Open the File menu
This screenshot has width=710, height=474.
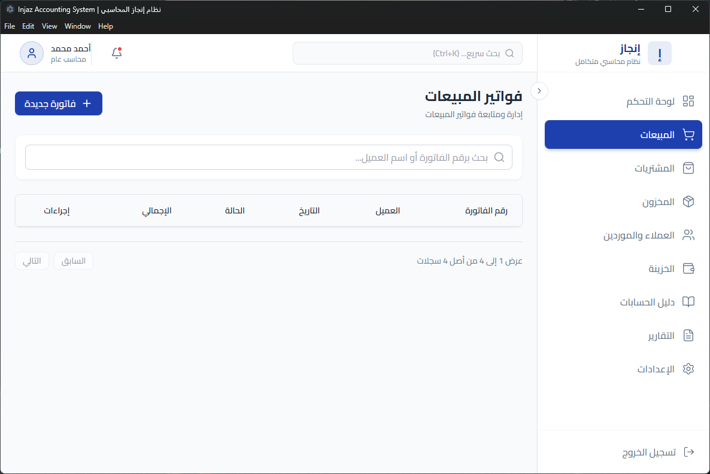click(x=10, y=26)
